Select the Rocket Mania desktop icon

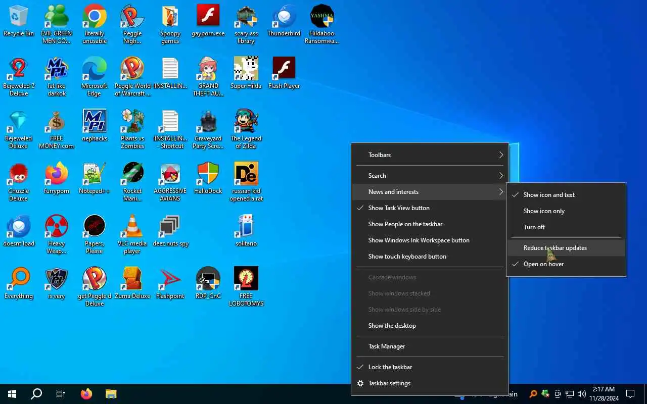pos(132,182)
